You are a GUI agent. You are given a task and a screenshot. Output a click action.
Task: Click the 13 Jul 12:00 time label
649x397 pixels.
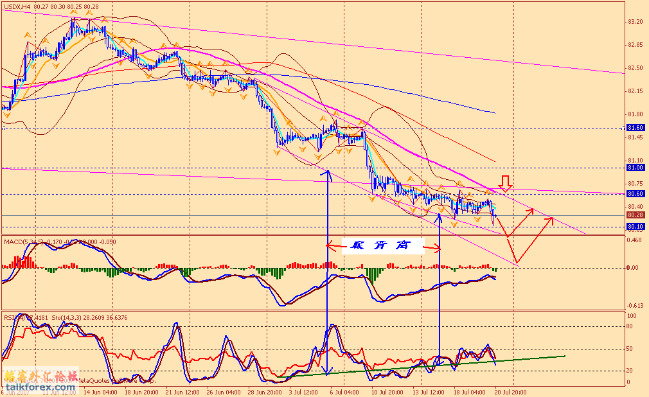tap(428, 392)
